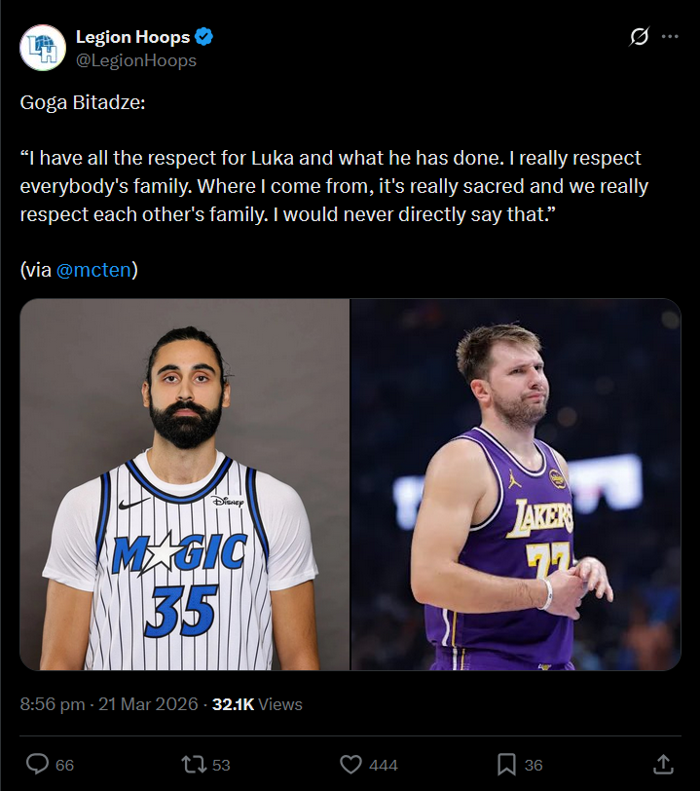
Task: Open the @mcten mention link
Action: point(93,270)
